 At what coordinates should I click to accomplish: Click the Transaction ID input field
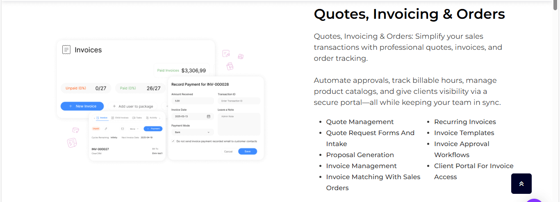click(239, 101)
